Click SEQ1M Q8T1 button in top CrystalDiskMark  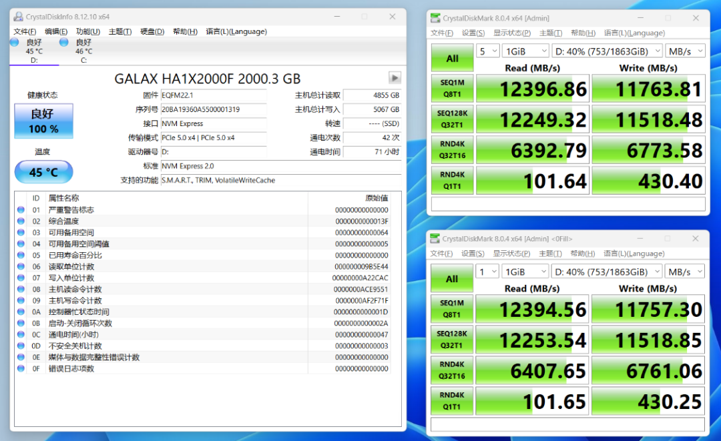(453, 88)
